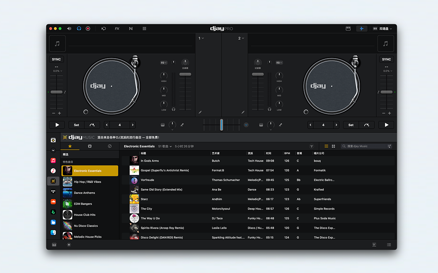
Task: Select the 精选 star tab
Action: coord(70,146)
